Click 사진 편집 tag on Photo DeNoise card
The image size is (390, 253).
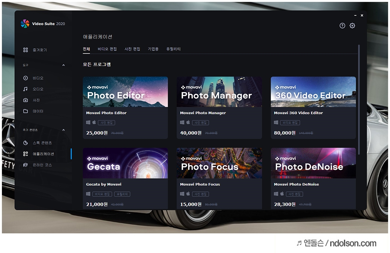click(295, 194)
